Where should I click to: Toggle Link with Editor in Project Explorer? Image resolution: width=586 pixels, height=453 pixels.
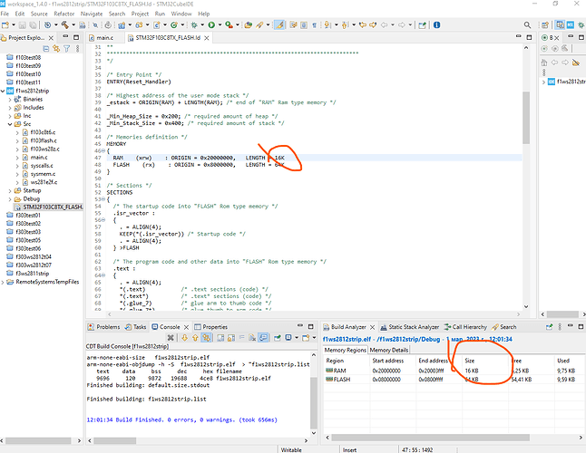tap(56, 49)
